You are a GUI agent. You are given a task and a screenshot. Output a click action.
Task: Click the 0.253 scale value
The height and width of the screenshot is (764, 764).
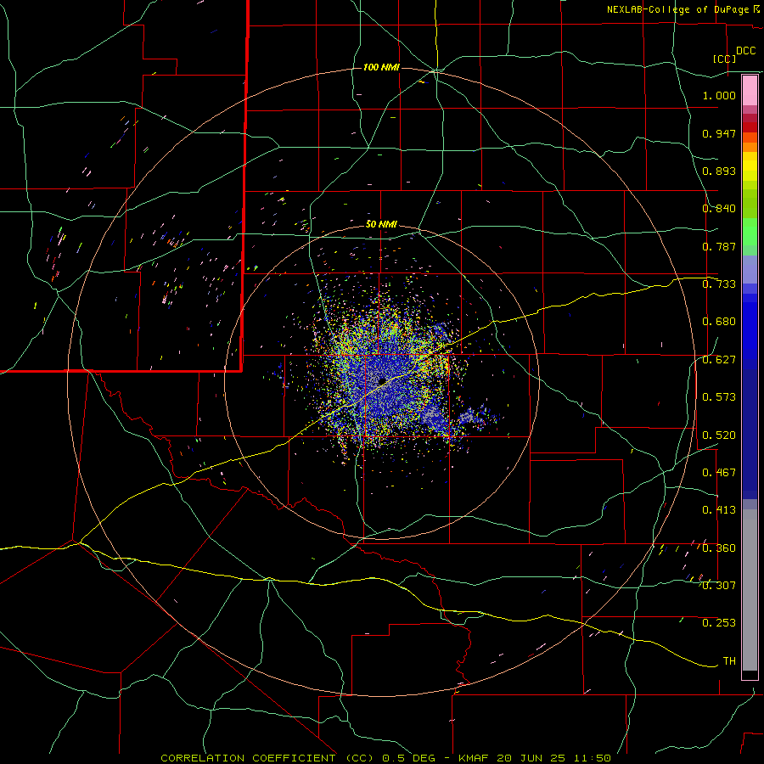tap(719, 623)
